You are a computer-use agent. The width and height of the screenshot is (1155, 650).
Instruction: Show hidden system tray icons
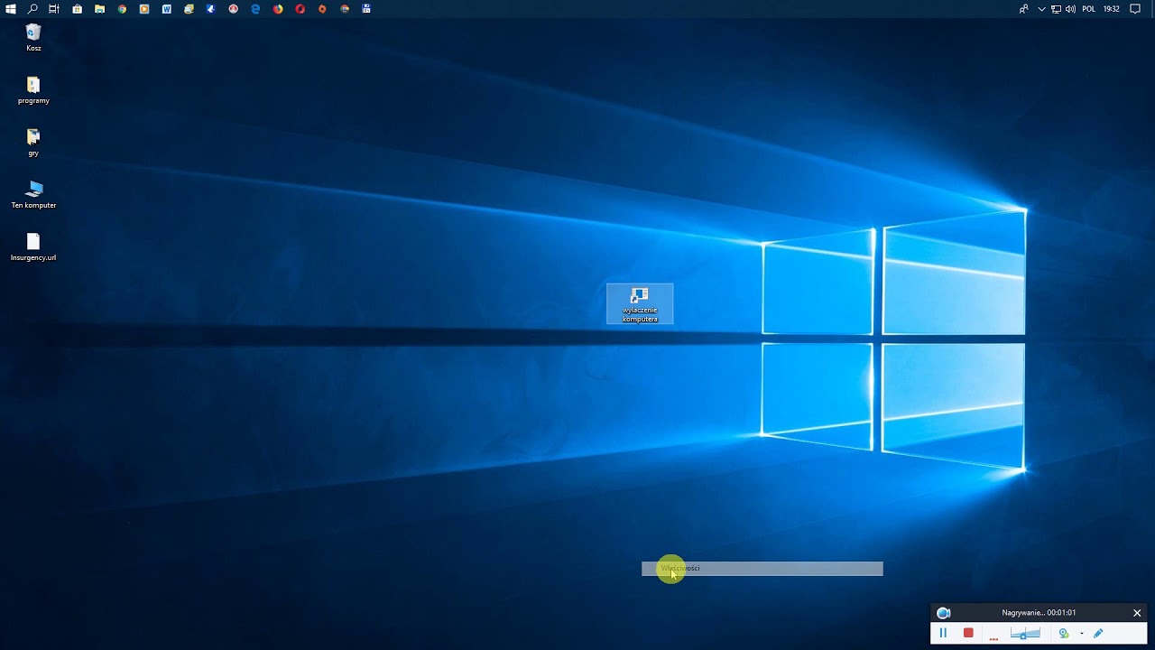pos(1042,9)
